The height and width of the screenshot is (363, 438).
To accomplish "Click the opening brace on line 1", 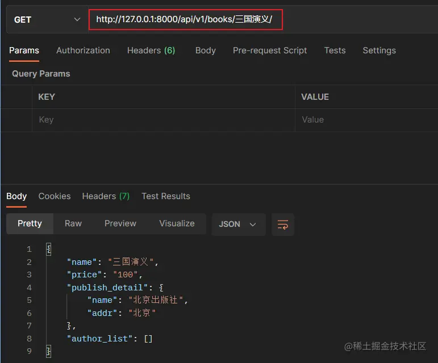I will [49, 249].
